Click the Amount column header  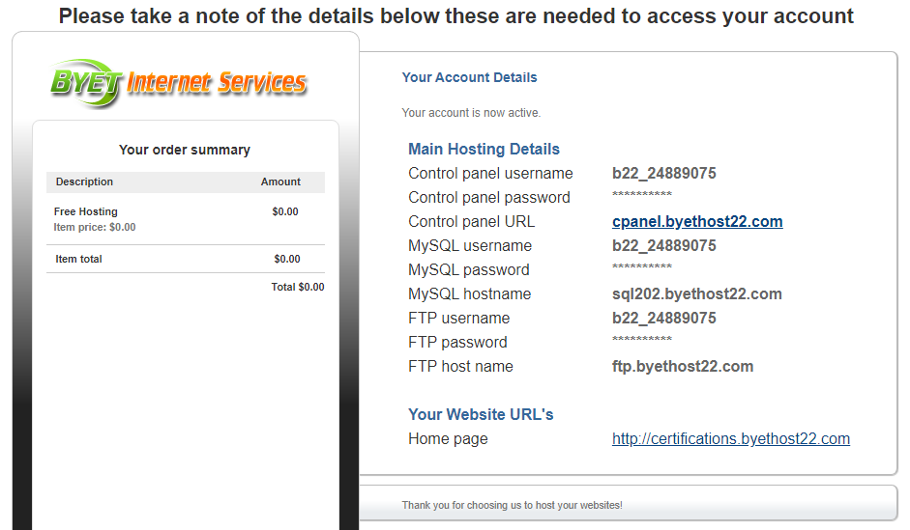tap(280, 181)
